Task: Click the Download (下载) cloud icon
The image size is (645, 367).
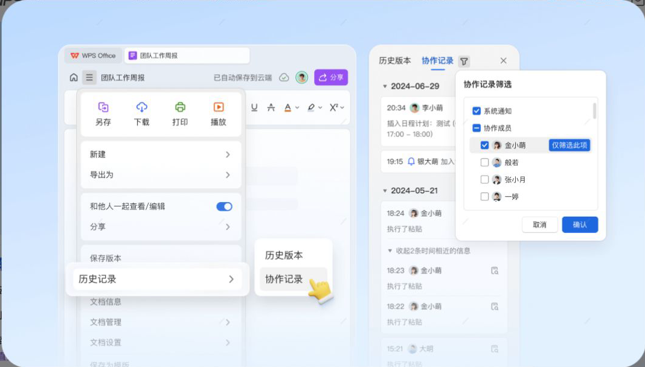Action: (x=141, y=107)
